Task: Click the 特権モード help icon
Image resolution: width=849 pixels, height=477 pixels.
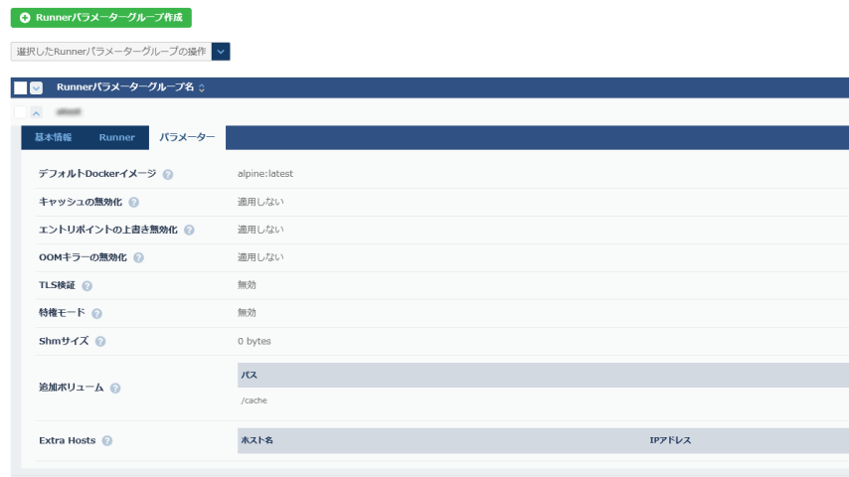Action: 96,313
